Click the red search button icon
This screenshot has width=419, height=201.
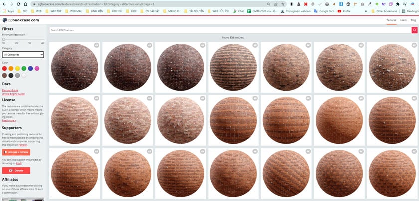pos(414,30)
